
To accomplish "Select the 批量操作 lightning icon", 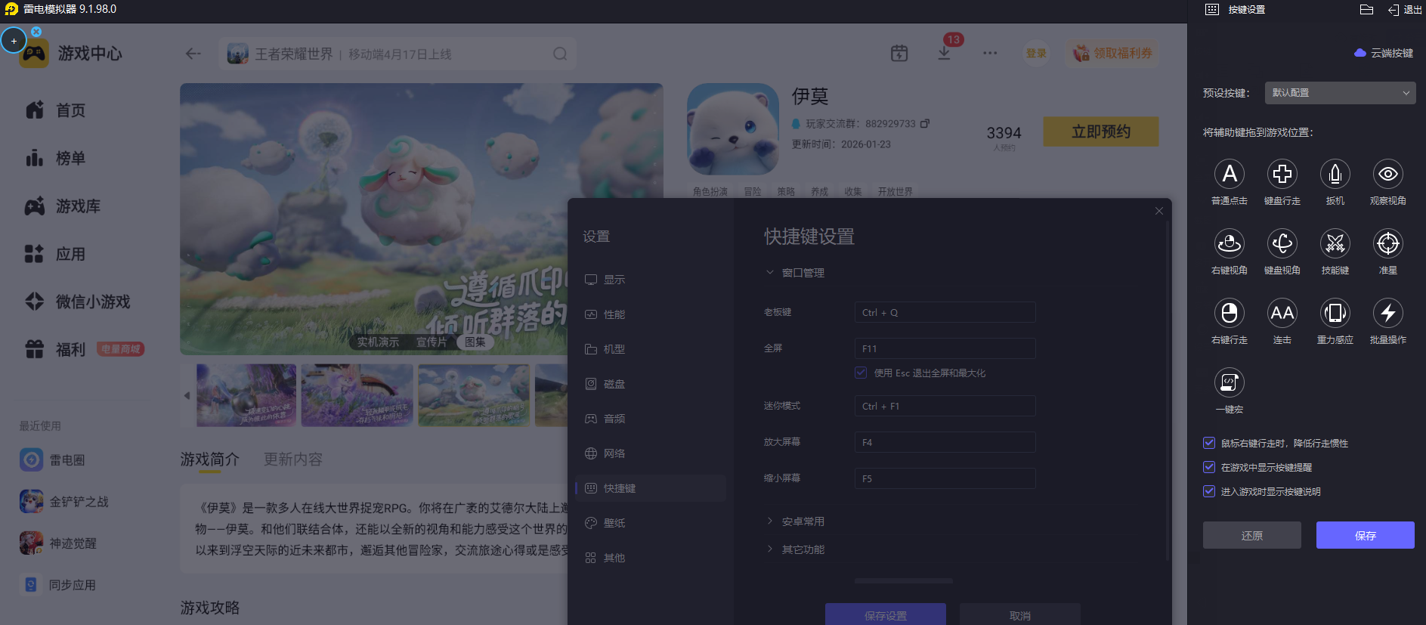I will (x=1388, y=313).
